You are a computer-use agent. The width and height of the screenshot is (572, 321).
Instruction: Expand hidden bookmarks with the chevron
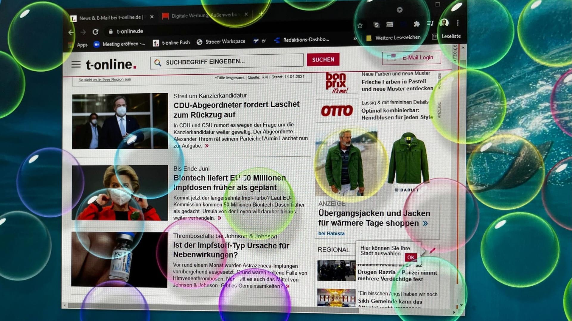[x=355, y=39]
